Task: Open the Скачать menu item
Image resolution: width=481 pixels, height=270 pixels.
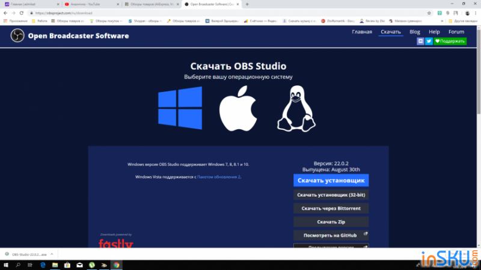Action: coord(390,32)
